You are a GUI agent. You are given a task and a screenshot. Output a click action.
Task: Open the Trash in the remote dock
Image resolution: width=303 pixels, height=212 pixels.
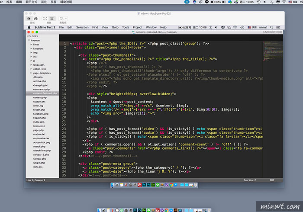196,185
